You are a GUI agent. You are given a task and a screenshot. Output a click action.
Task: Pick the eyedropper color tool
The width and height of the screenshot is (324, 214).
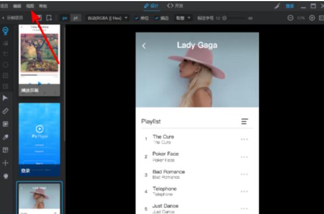click(x=5, y=137)
